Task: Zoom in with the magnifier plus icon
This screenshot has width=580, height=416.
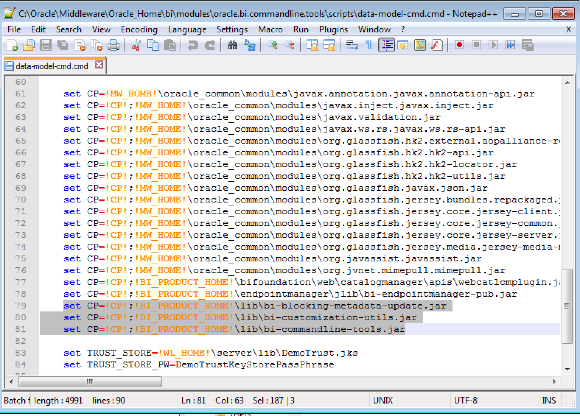Action: [273, 45]
